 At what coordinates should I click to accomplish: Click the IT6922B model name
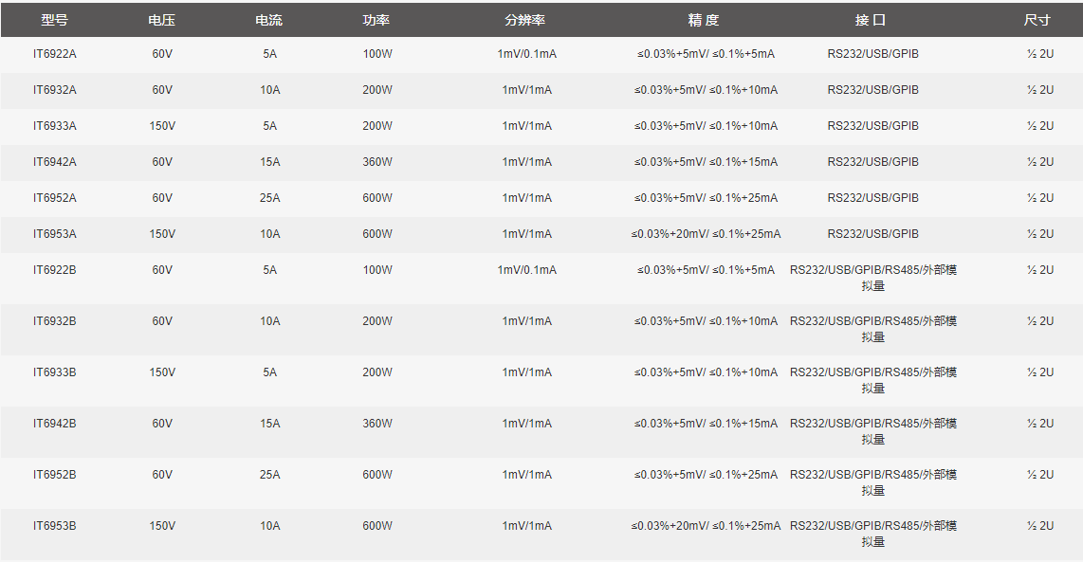55,270
